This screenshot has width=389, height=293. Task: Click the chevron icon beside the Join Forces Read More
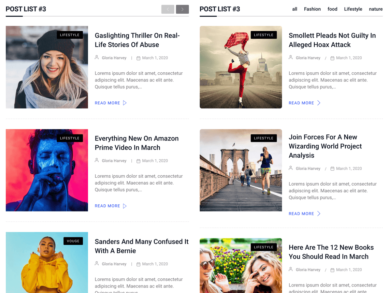(x=319, y=214)
